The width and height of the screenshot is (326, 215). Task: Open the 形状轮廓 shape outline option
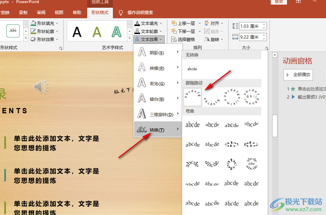pyautogui.click(x=44, y=31)
